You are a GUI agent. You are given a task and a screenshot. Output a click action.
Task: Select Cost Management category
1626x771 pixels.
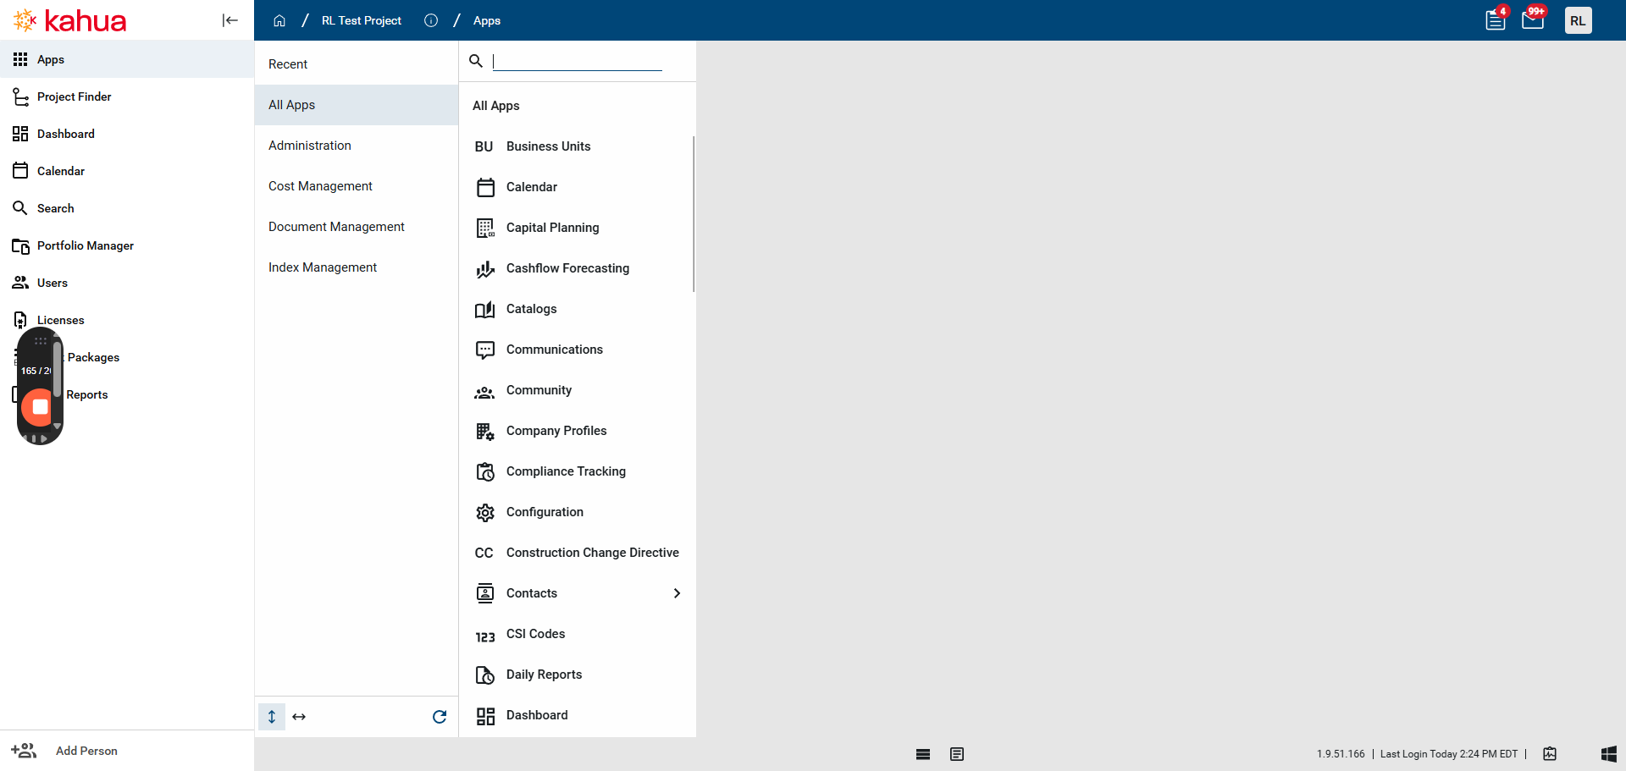click(320, 186)
